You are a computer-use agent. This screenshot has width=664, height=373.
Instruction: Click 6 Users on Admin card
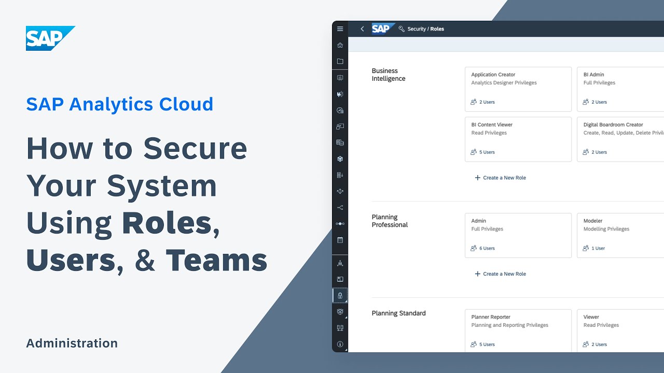click(x=482, y=248)
